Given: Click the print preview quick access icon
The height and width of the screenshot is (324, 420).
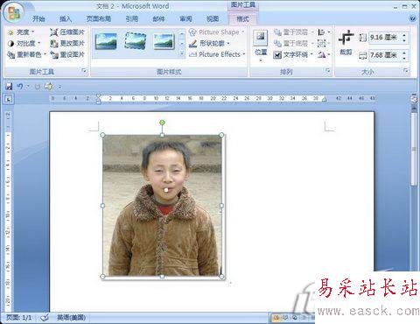Looking at the screenshot, I should pos(48,87).
